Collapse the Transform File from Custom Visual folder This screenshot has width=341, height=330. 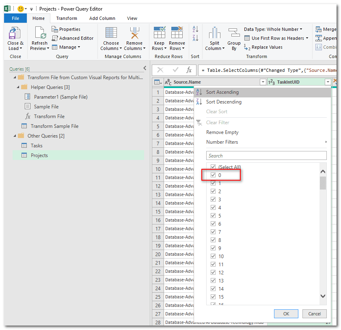point(15,78)
